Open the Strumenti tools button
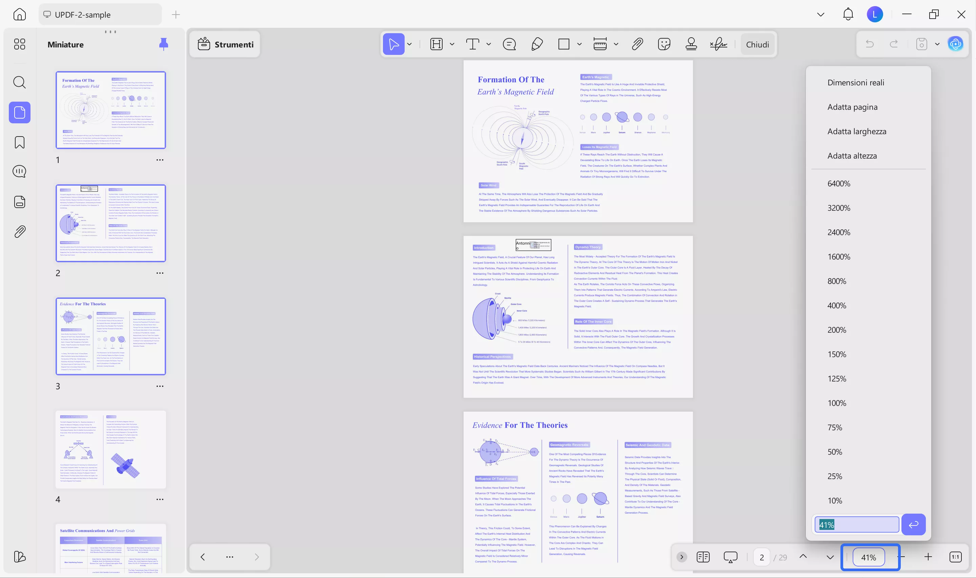976x578 pixels. 225,44
